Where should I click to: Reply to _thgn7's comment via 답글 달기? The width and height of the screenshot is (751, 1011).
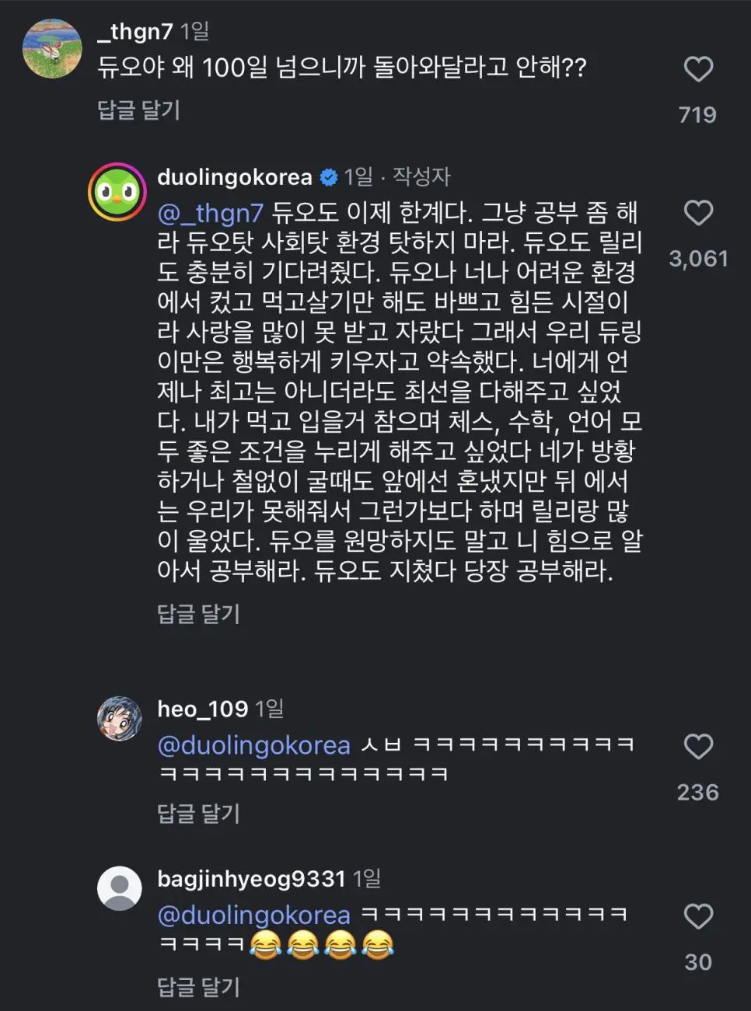pyautogui.click(x=138, y=110)
